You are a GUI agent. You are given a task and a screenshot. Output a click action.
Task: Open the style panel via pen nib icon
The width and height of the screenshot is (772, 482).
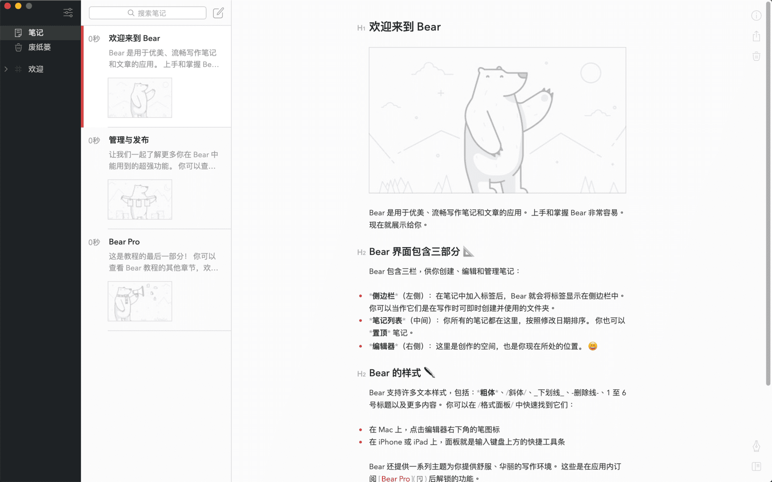[756, 446]
